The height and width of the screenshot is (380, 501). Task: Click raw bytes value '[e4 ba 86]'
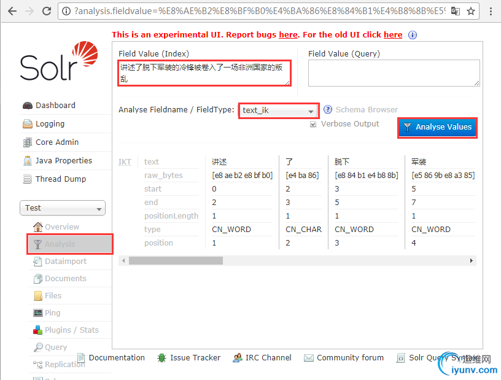pyautogui.click(x=302, y=176)
